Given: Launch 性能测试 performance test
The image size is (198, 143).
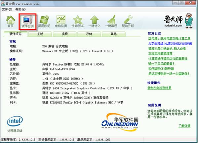Looking at the screenshot, I should (78, 21).
